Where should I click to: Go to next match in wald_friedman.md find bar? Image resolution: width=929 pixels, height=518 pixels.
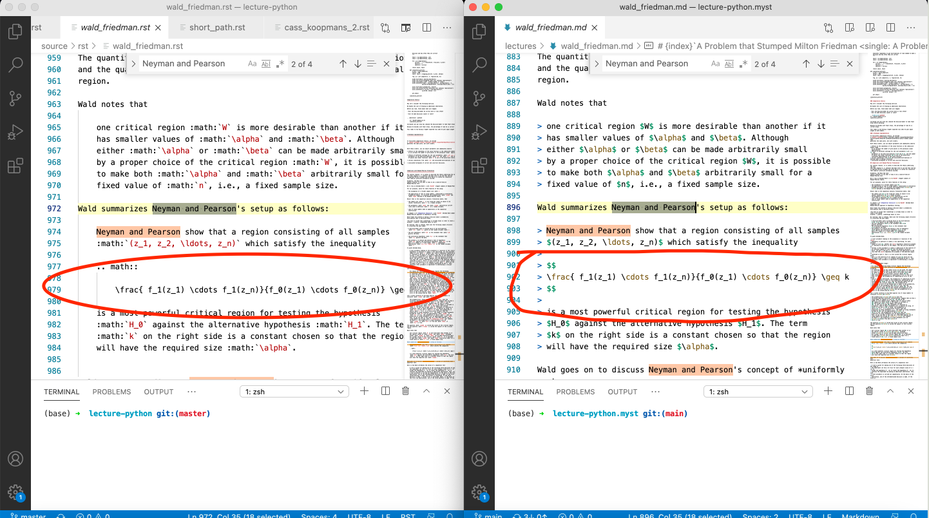pos(821,64)
